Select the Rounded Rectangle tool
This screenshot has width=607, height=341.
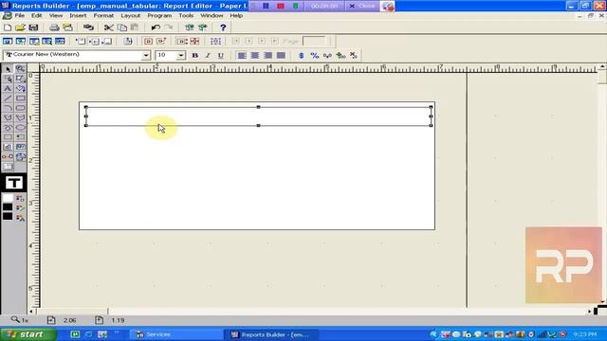21,108
